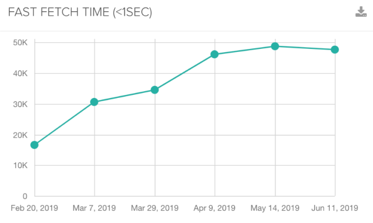Click the 0 y-axis label
This screenshot has height=223, width=373.
tap(25, 196)
